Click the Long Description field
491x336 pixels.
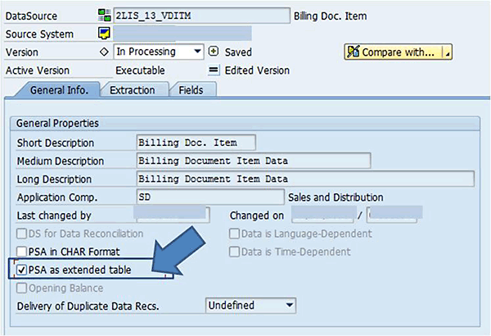coord(305,179)
